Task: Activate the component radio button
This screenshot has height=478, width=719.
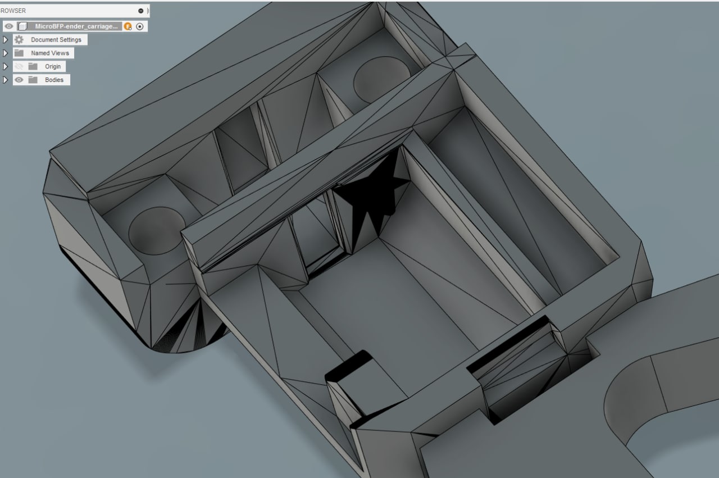Action: click(x=140, y=26)
